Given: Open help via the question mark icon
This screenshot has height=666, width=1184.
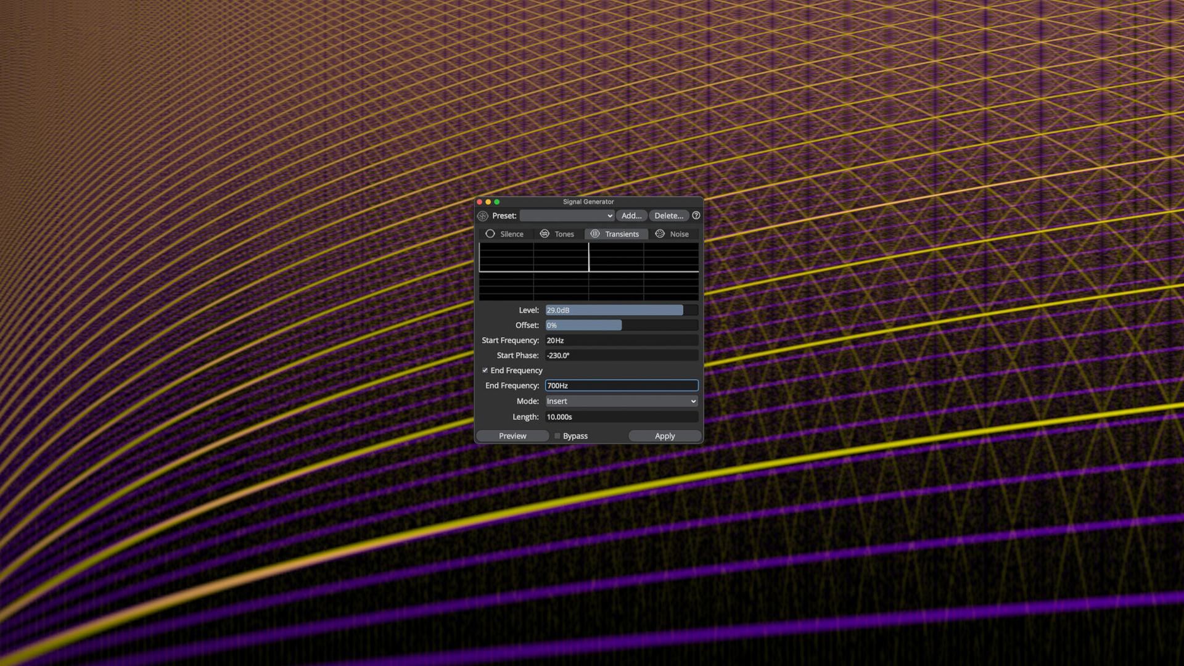Looking at the screenshot, I should point(696,216).
